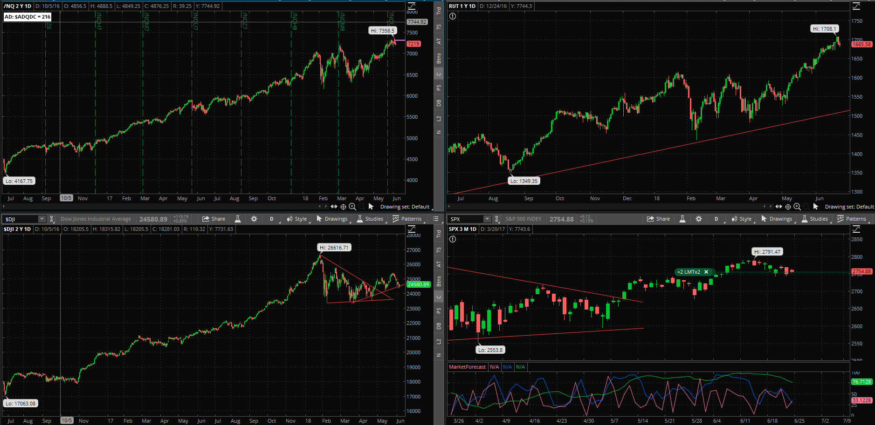Select pan crosshair tool under RUT chart
This screenshot has width=875, height=425.
[x=788, y=207]
